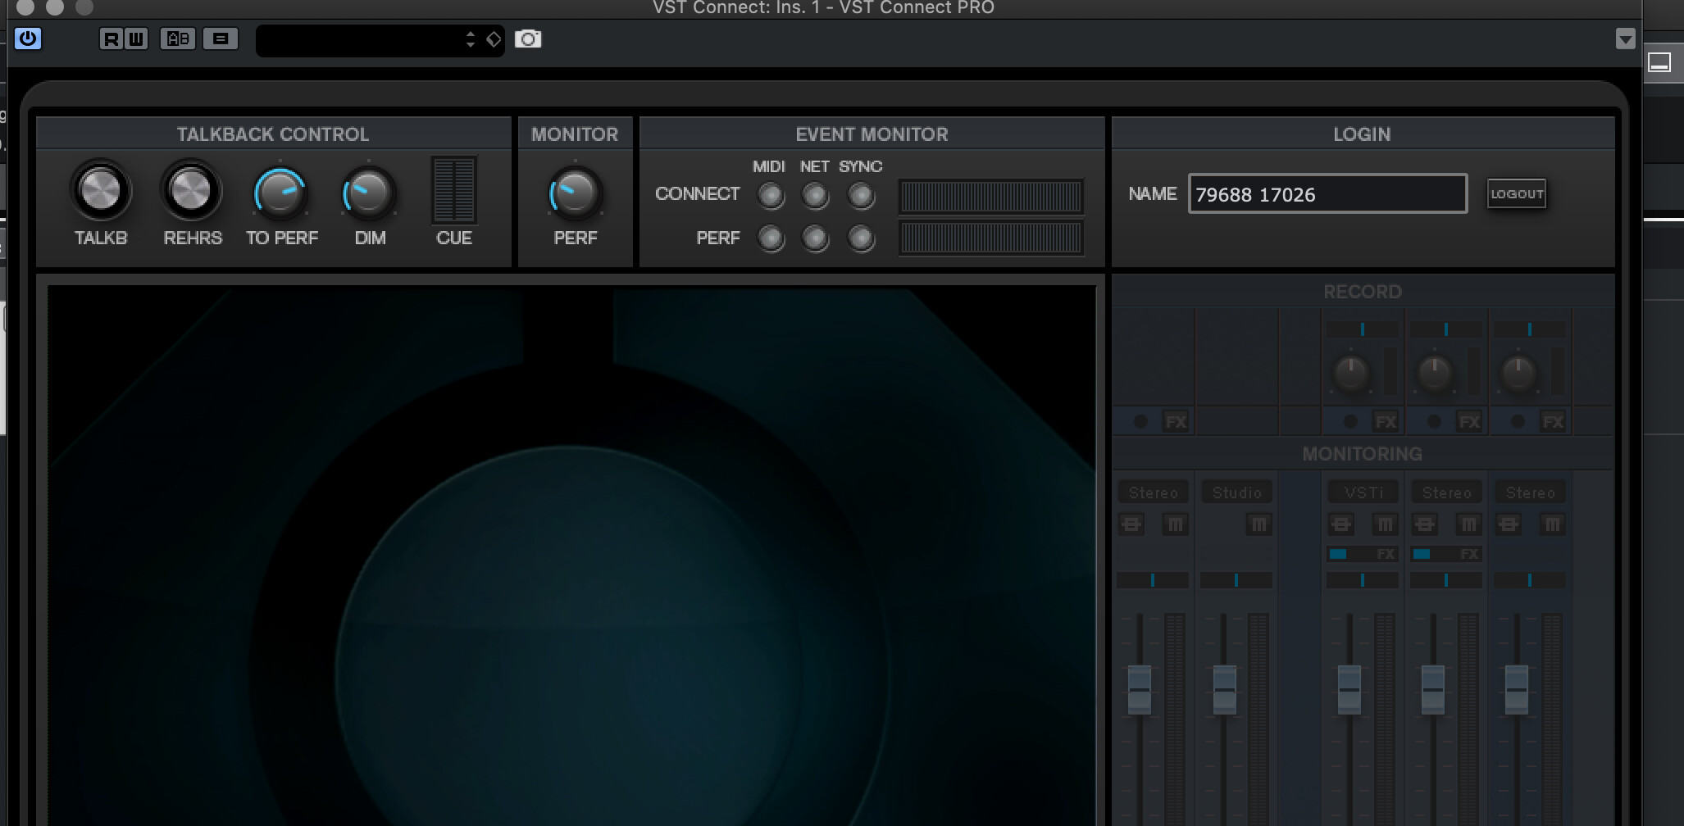Enable the R read automation button
The height and width of the screenshot is (826, 1684).
pos(112,39)
